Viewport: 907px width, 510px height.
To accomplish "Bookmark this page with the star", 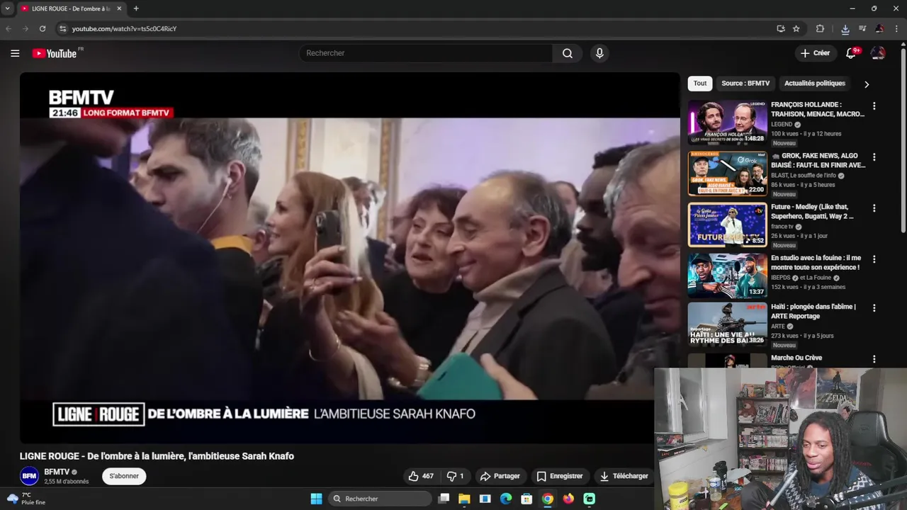I will point(796,28).
